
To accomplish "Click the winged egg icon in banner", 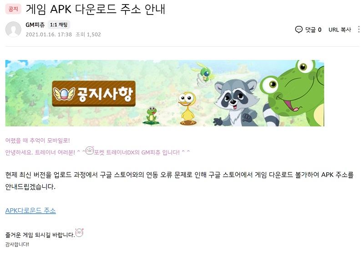I will (x=64, y=94).
